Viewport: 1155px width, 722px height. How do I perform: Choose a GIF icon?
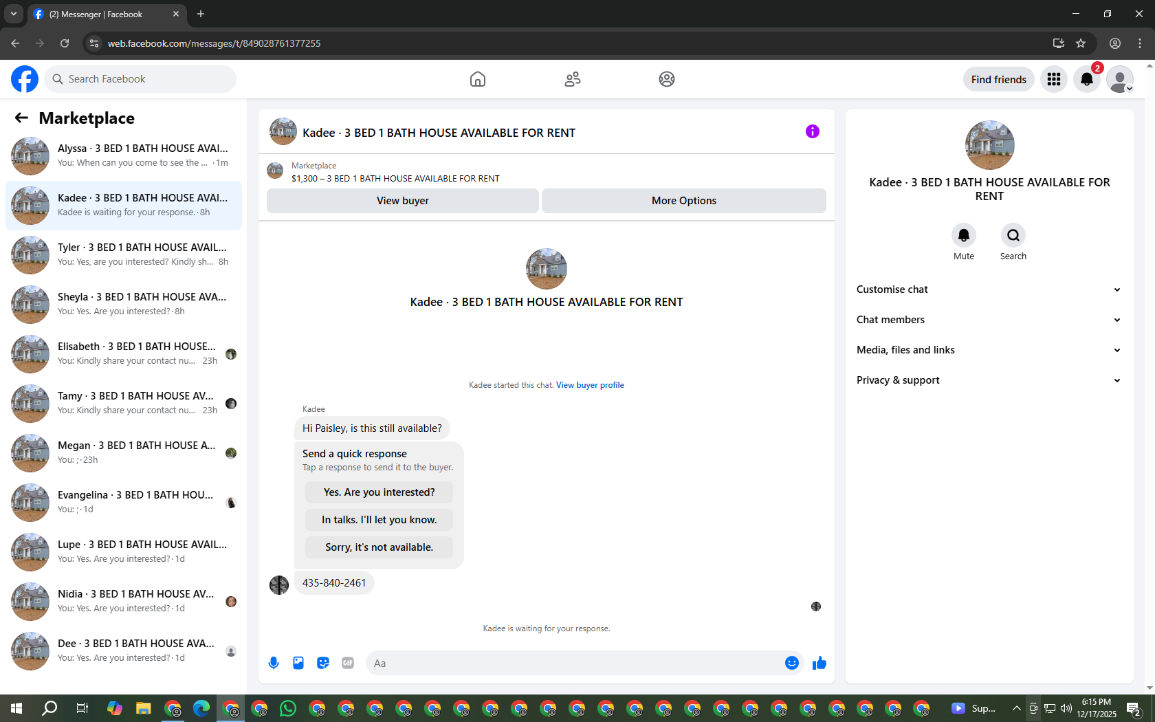click(x=348, y=663)
